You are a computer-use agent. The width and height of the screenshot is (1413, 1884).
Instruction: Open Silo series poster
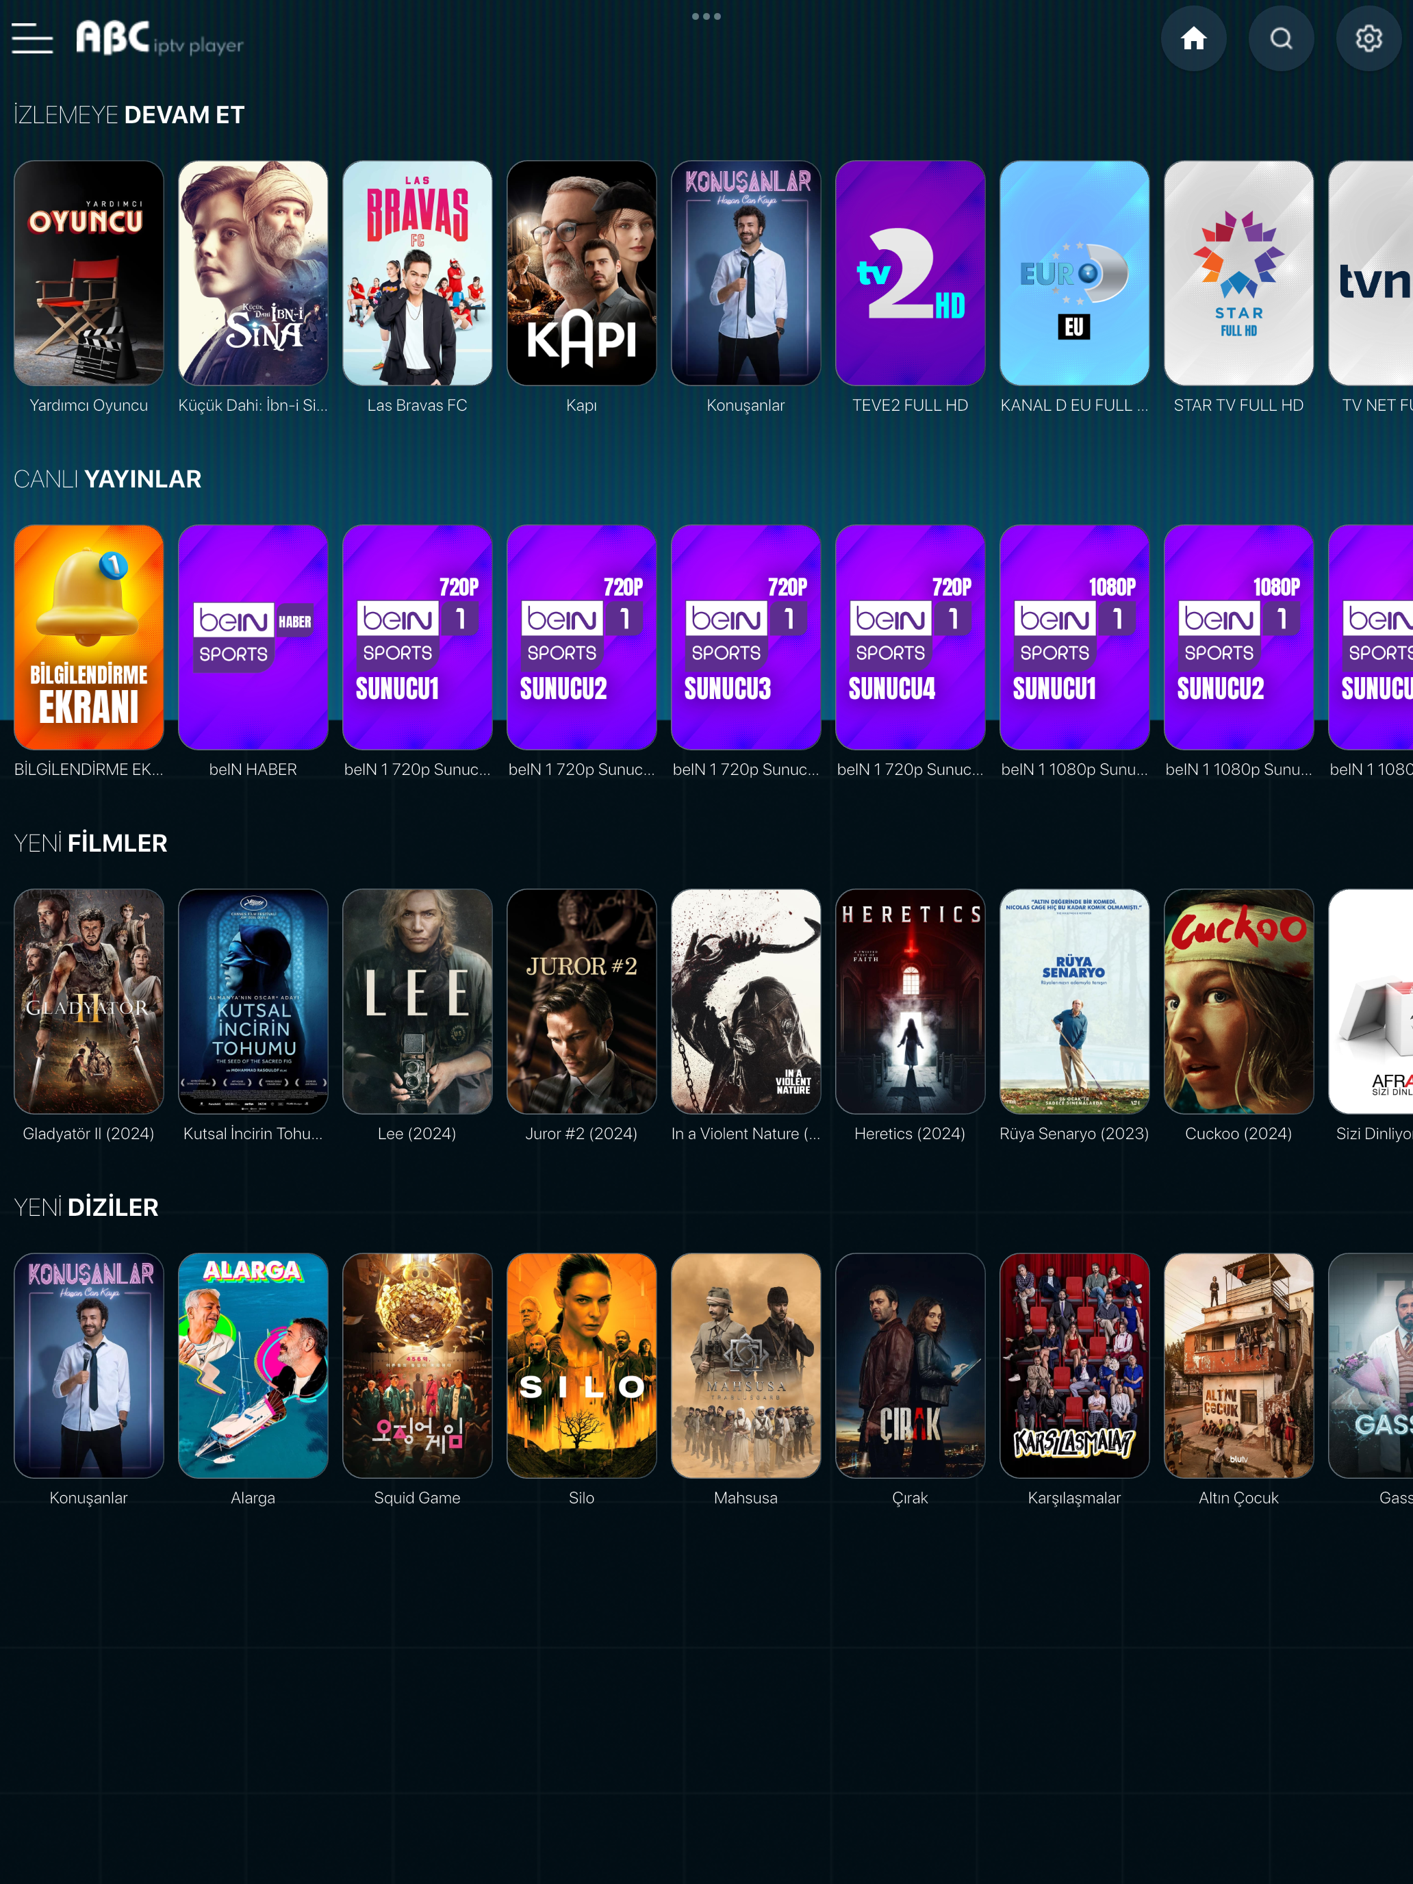[x=582, y=1365]
